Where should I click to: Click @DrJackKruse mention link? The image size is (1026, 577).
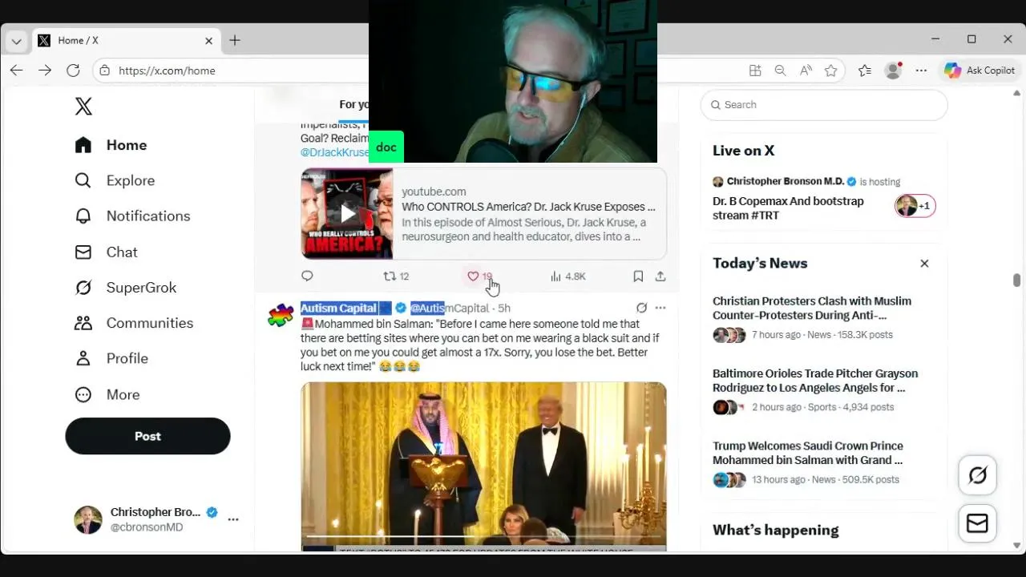pyautogui.click(x=335, y=151)
